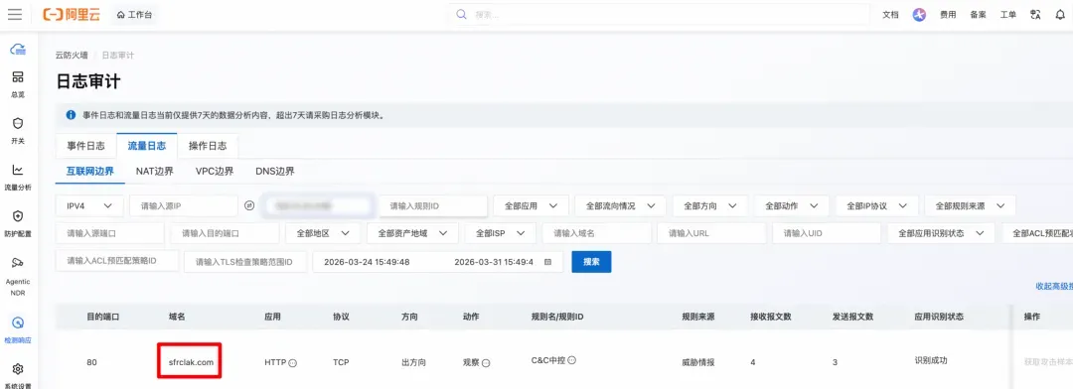Screen dimensions: 1073x389
Task: Open the 全部流向情况 dropdown
Action: click(x=621, y=205)
